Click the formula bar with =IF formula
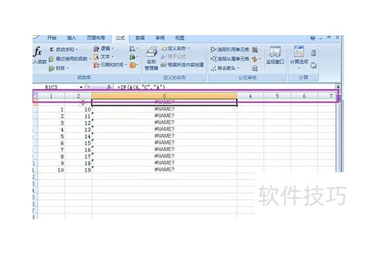Viewport: 383px width, 255px height. (x=225, y=87)
